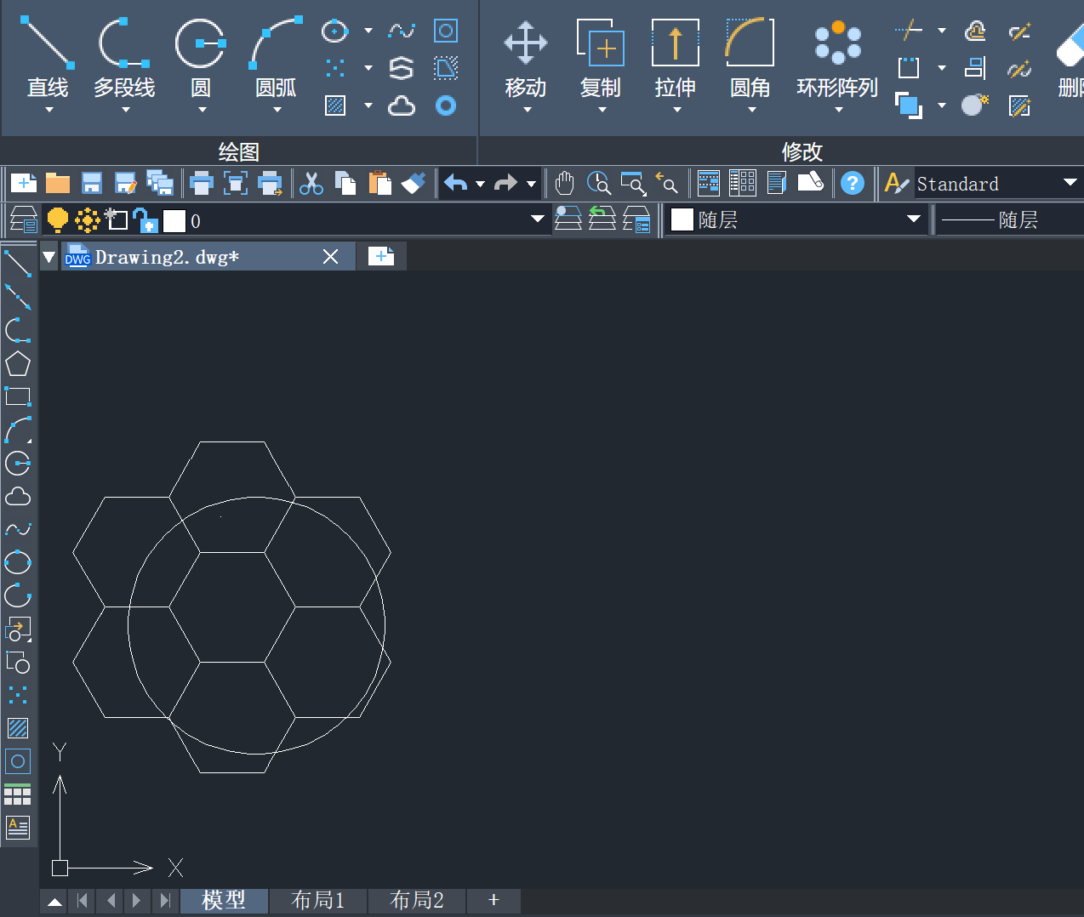
Task: Click the 移动 (Move) tool
Action: 526,58
